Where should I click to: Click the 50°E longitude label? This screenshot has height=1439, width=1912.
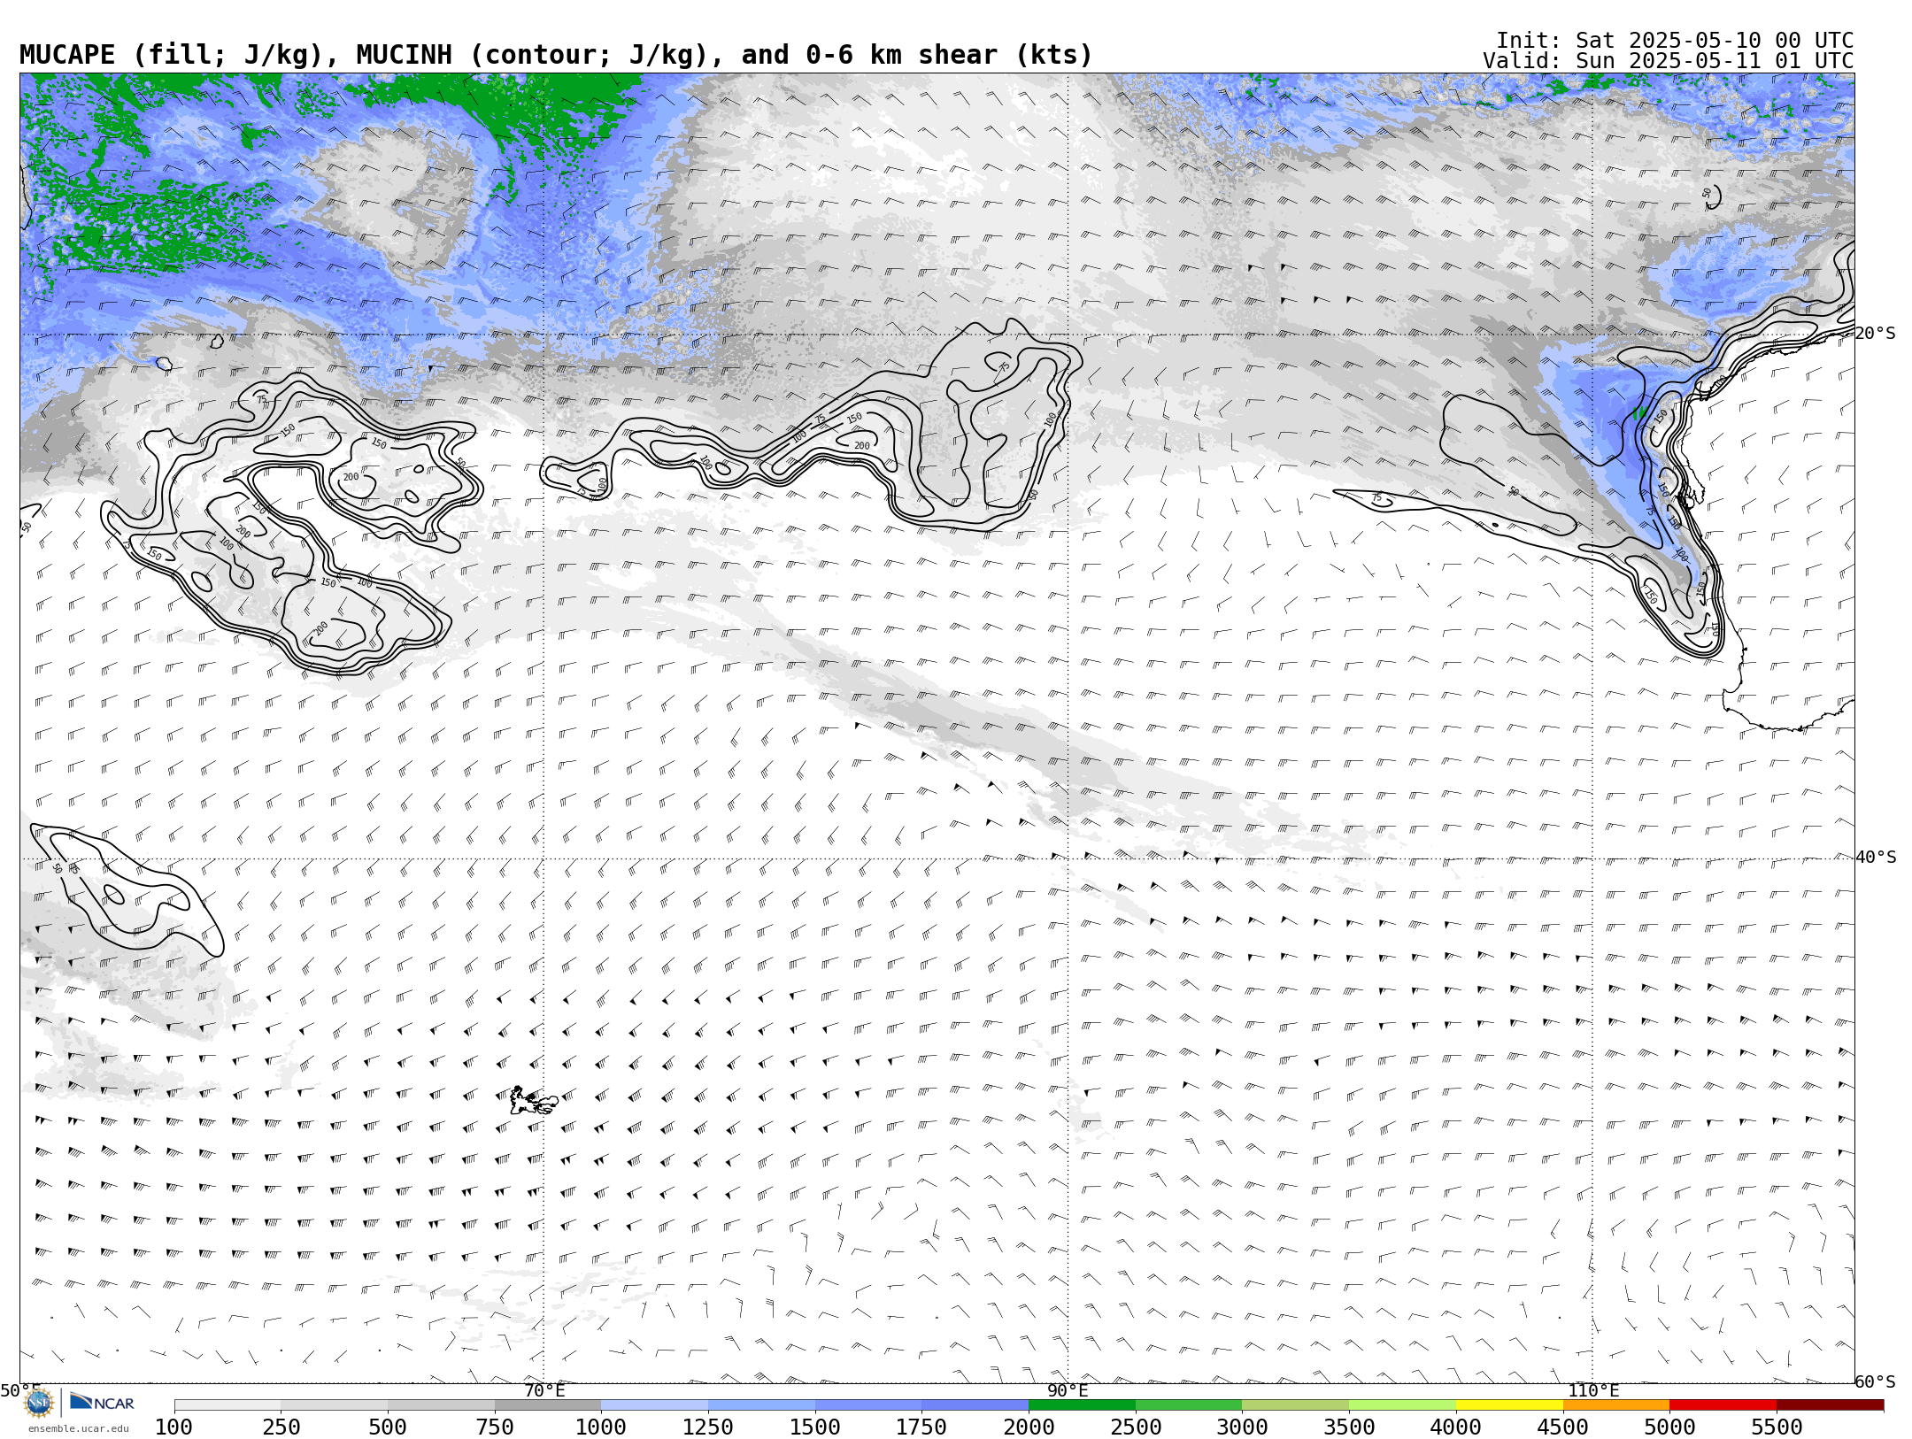(19, 1390)
